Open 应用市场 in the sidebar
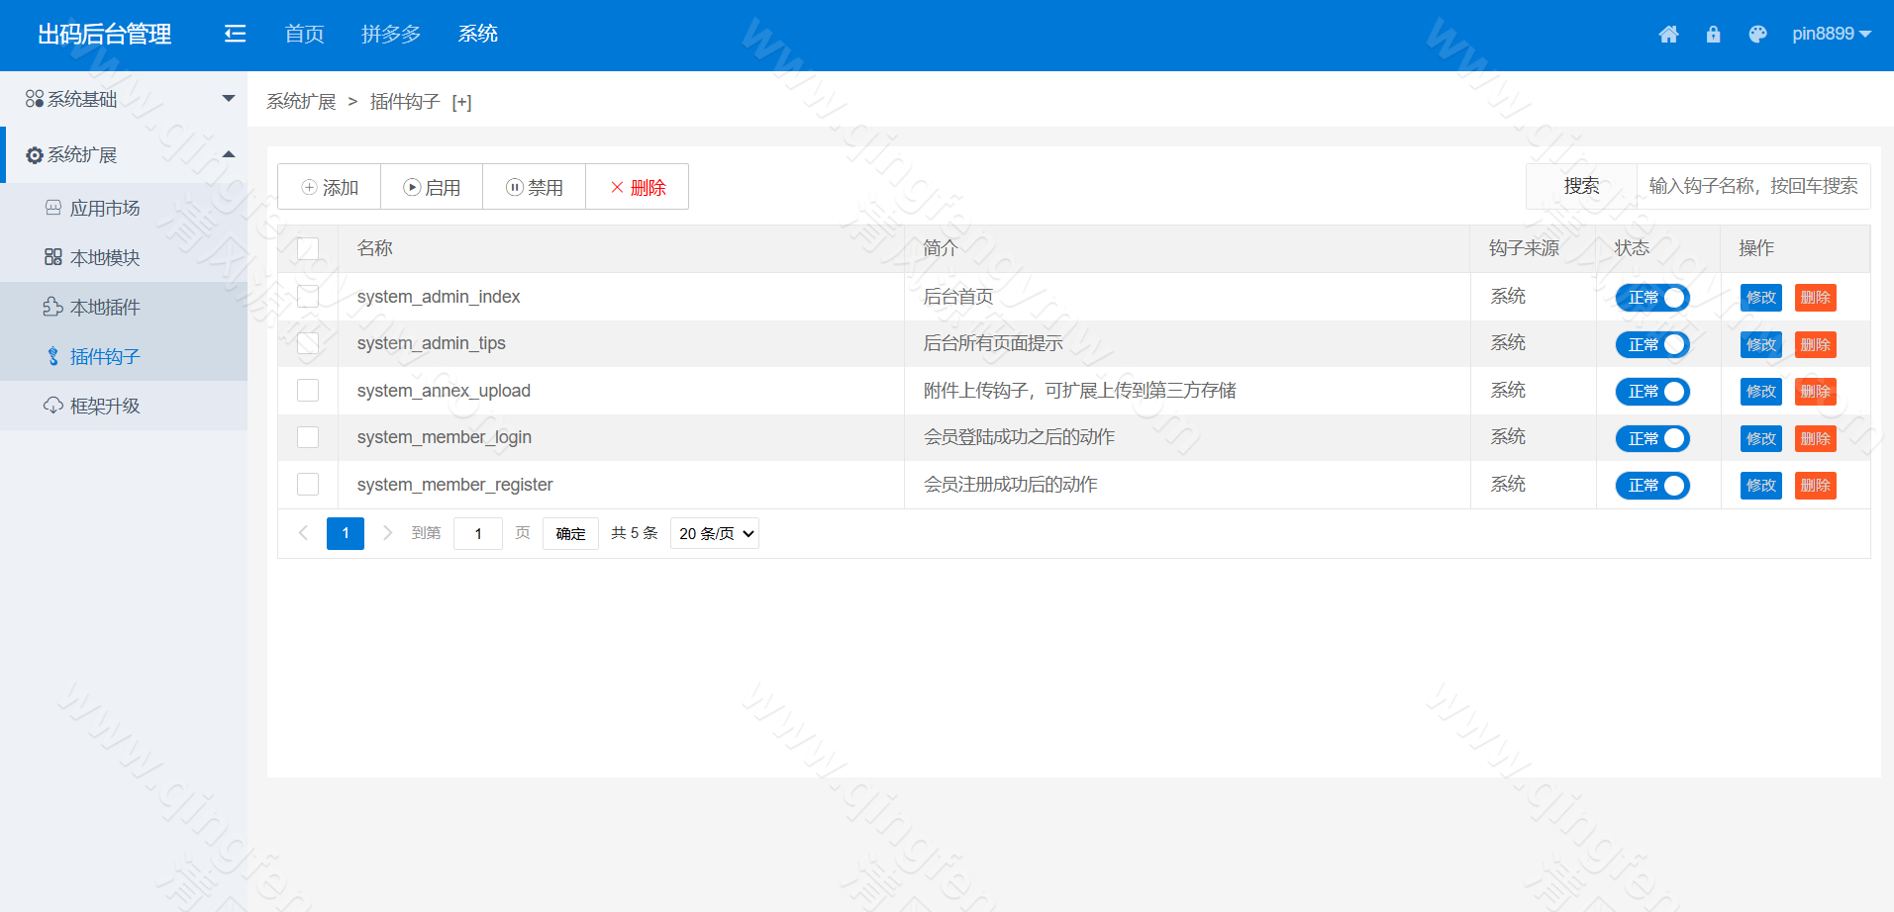Image resolution: width=1894 pixels, height=912 pixels. [x=104, y=208]
